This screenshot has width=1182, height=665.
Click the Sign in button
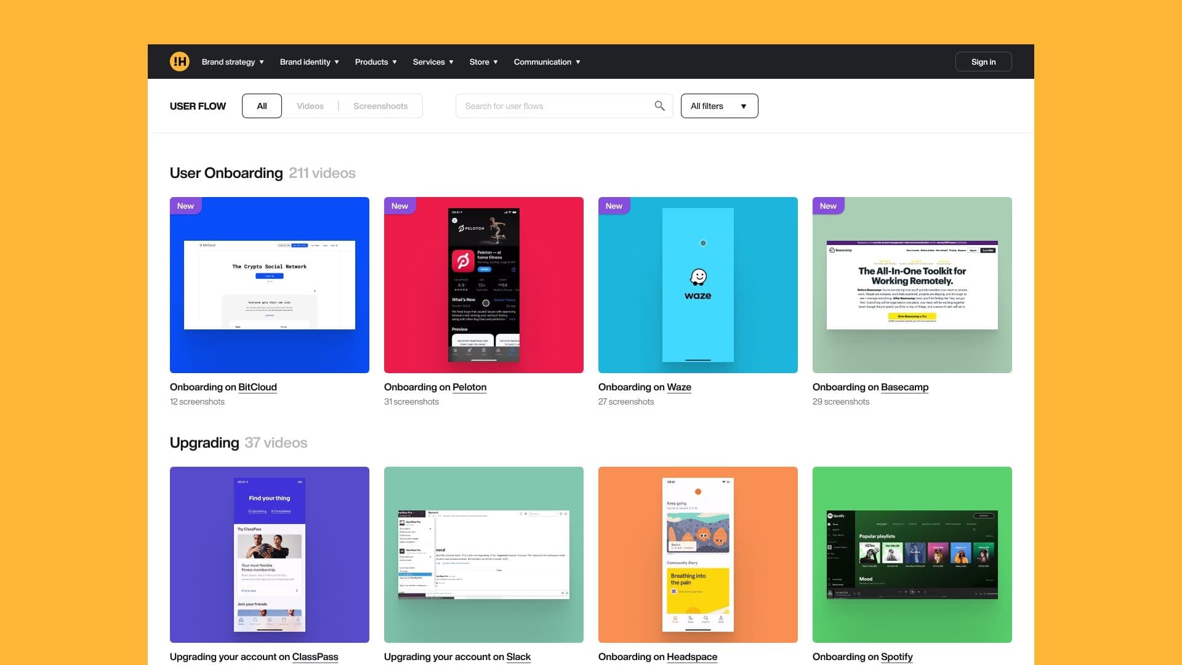[983, 62]
